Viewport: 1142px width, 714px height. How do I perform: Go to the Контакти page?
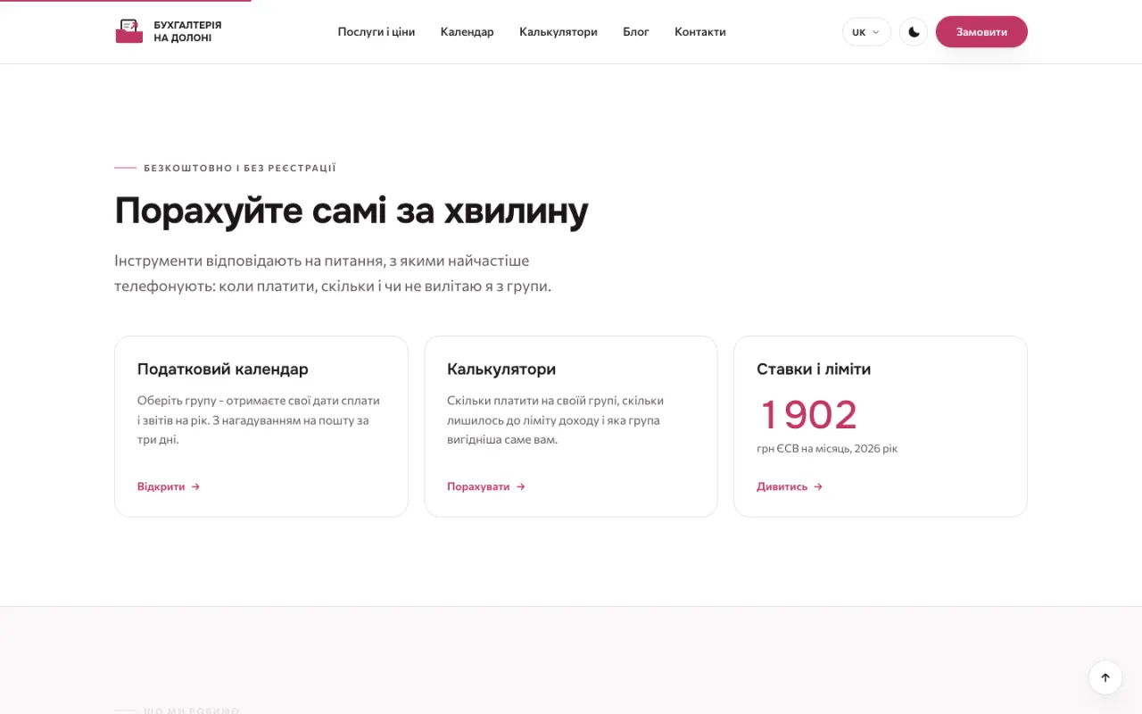700,32
